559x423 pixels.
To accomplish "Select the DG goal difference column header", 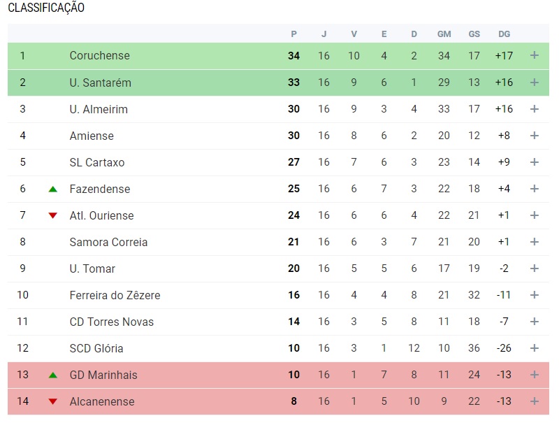I will tap(504, 34).
